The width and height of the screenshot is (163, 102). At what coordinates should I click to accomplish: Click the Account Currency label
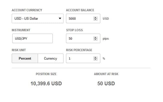(x=27, y=10)
